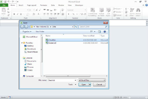Click the Cancel button

99,85
